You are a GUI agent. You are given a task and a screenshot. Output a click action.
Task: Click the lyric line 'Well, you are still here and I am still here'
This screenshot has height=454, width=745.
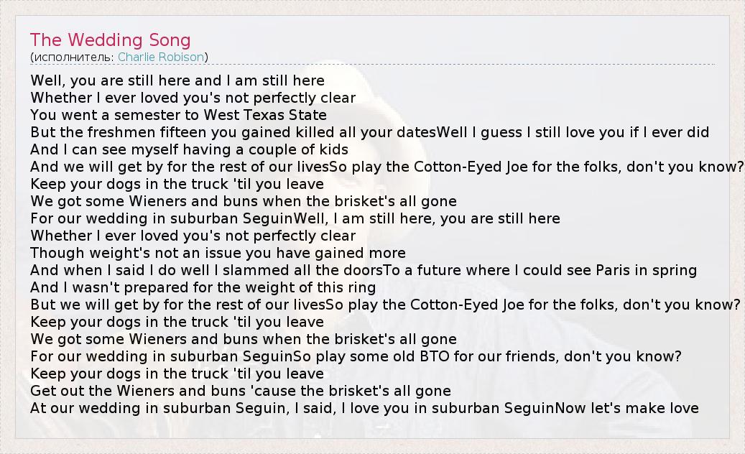[177, 80]
